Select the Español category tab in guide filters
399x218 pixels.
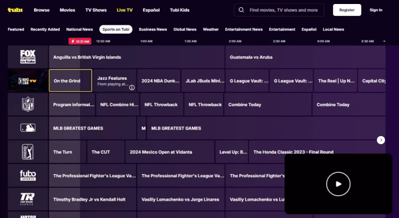[x=309, y=29]
